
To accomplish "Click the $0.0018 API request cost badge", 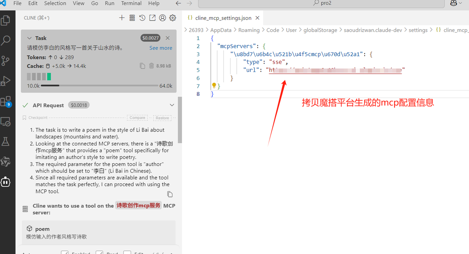I will [x=79, y=105].
